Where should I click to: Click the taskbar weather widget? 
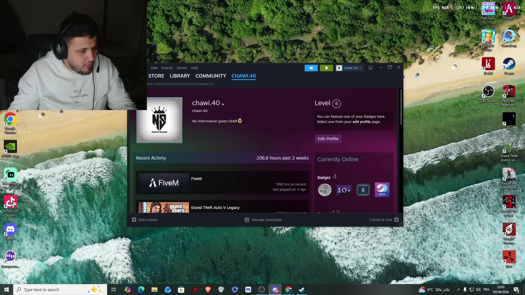(x=434, y=290)
